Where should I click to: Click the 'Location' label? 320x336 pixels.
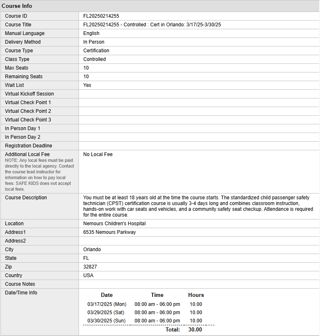(x=14, y=224)
